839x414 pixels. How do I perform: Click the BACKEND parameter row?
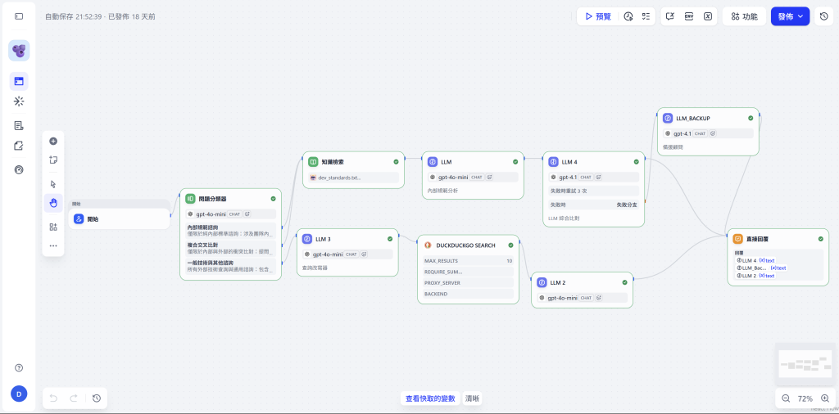pyautogui.click(x=468, y=294)
